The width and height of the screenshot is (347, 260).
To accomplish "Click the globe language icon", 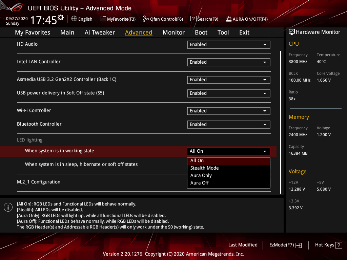I will pos(74,19).
